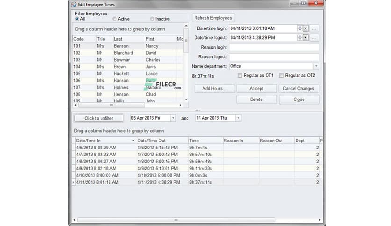Viewport: 391px width, 226px height.
Task: Select employee row 102 Blanchard
Action: pos(128,53)
